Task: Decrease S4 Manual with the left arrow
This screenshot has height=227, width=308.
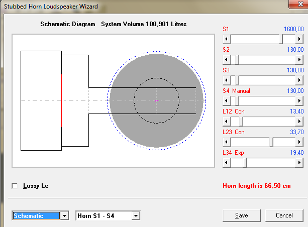Action: tap(227, 101)
